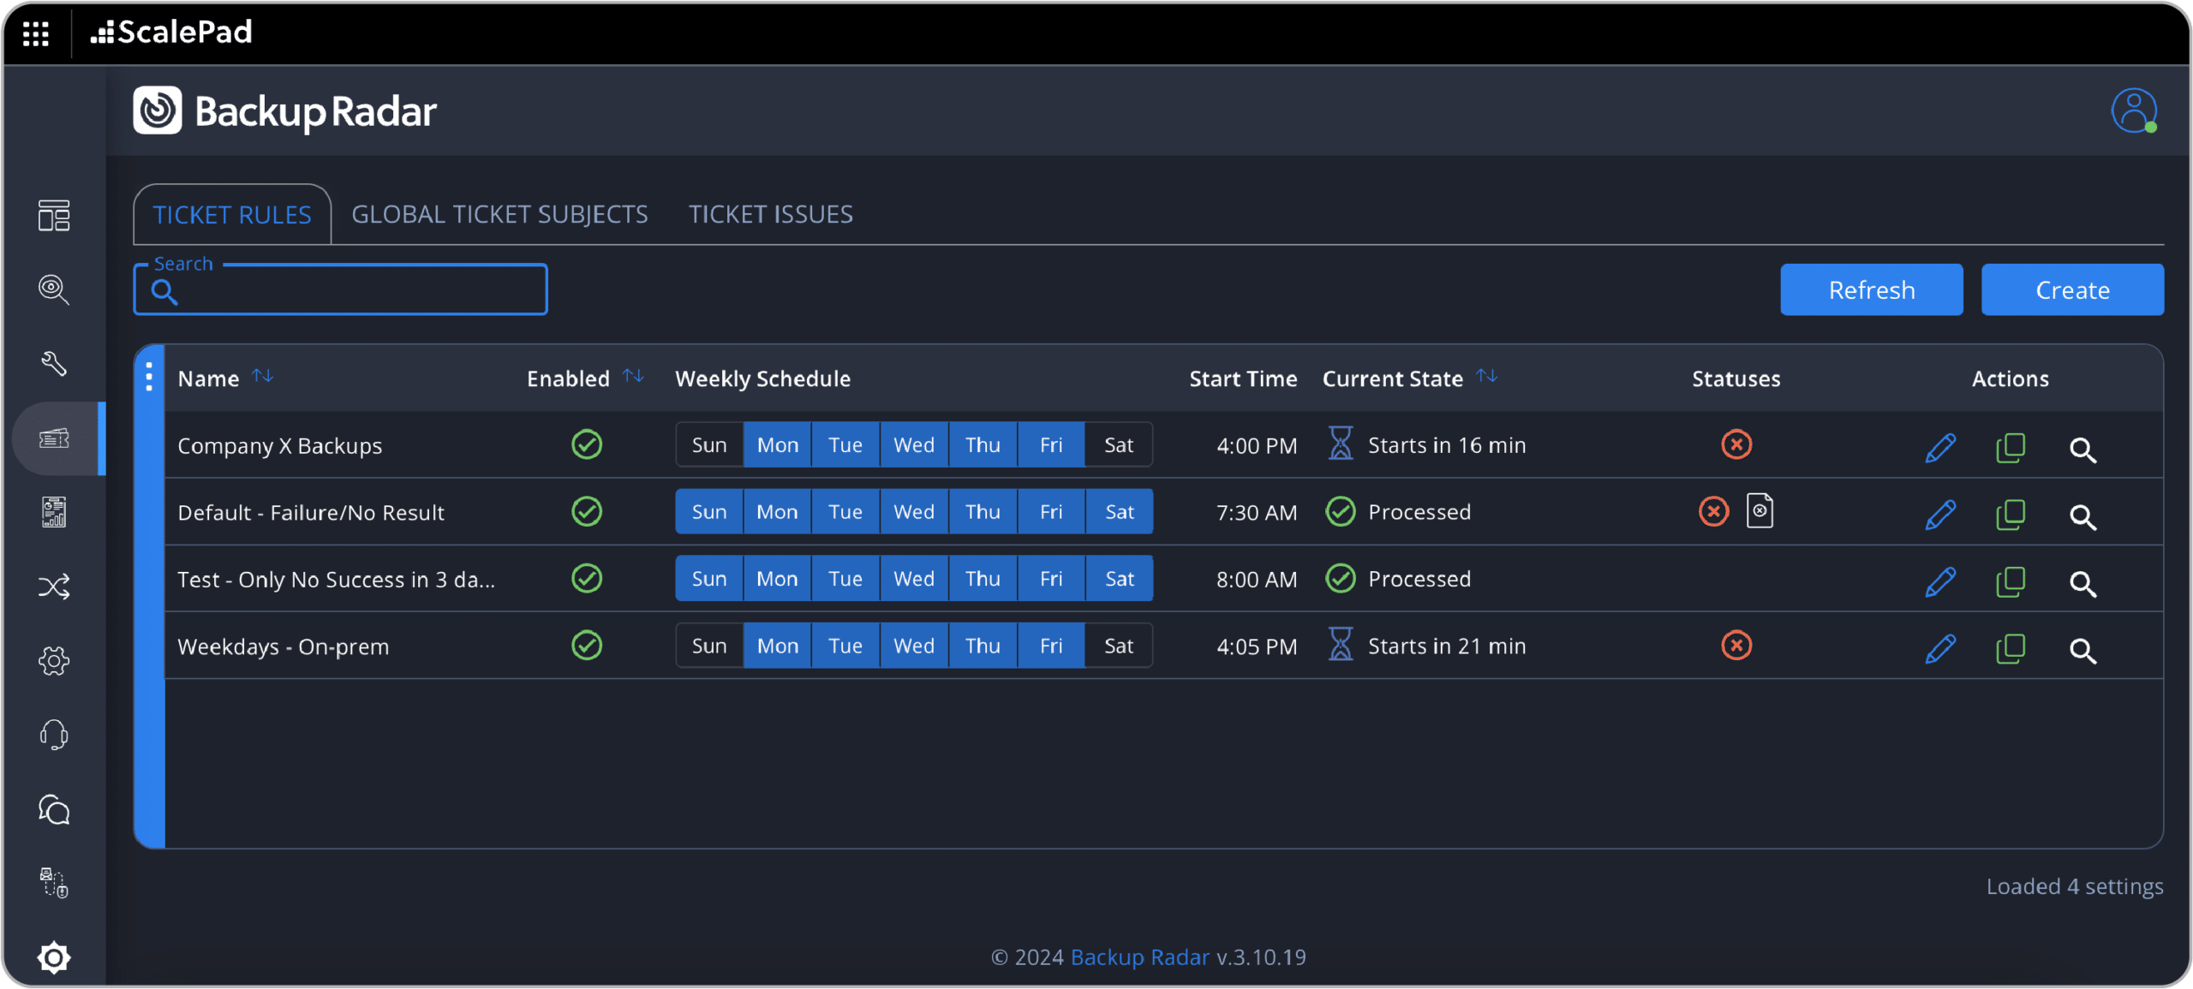Sort by Current State column arrows

tap(1486, 377)
